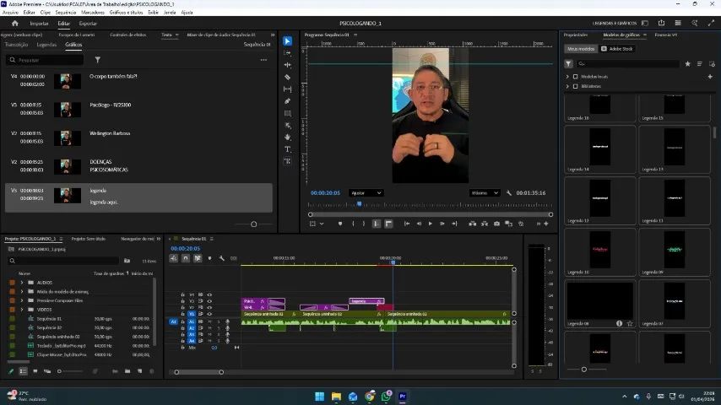Create new bin in Project panel
This screenshot has height=405, width=721.
pos(127,371)
